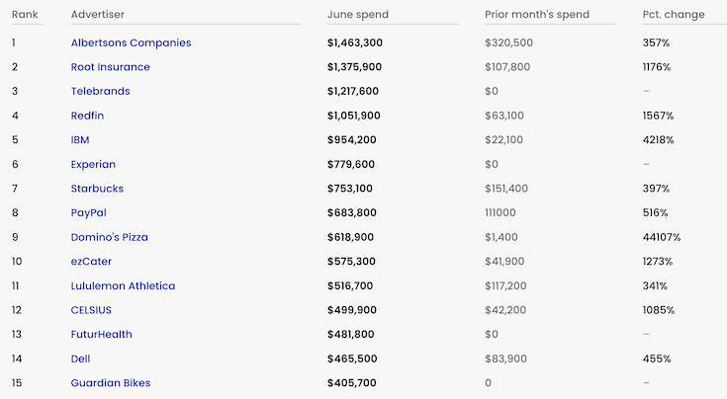Click the Pct. change column header
This screenshot has height=399, width=727.
point(674,15)
